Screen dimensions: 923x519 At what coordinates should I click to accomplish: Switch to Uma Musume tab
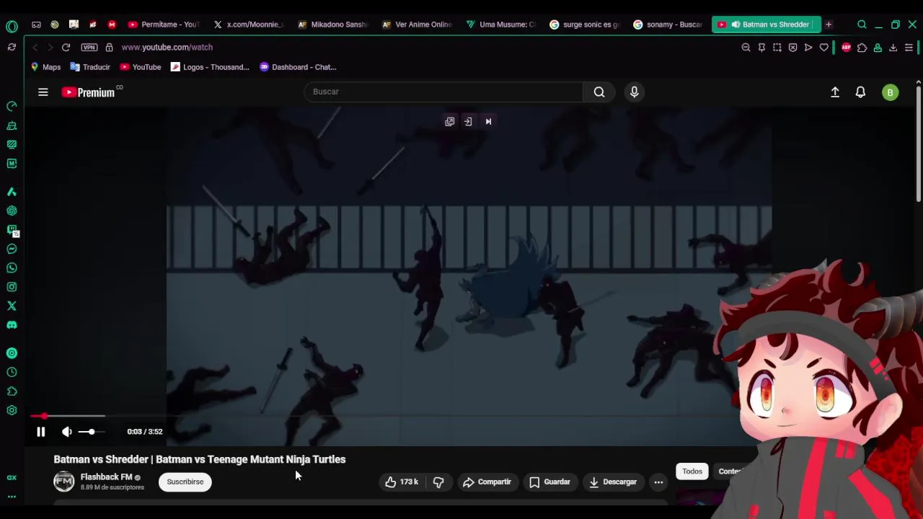coord(502,25)
